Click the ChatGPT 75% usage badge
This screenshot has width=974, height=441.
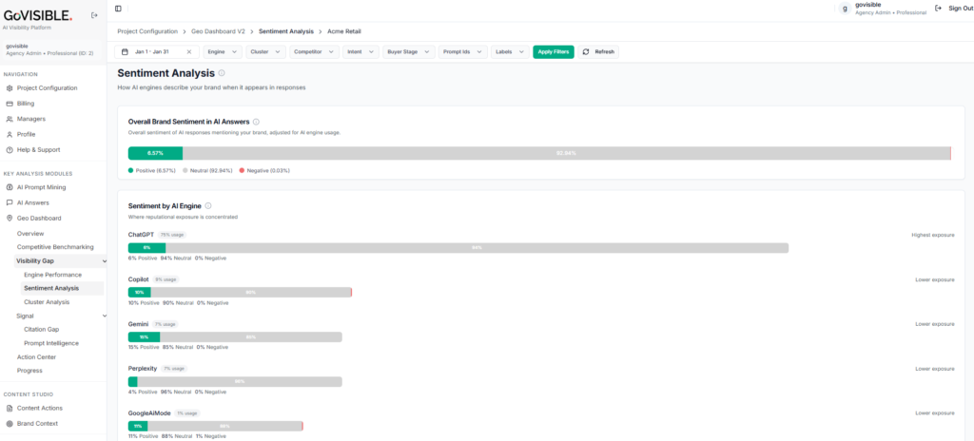tap(172, 235)
